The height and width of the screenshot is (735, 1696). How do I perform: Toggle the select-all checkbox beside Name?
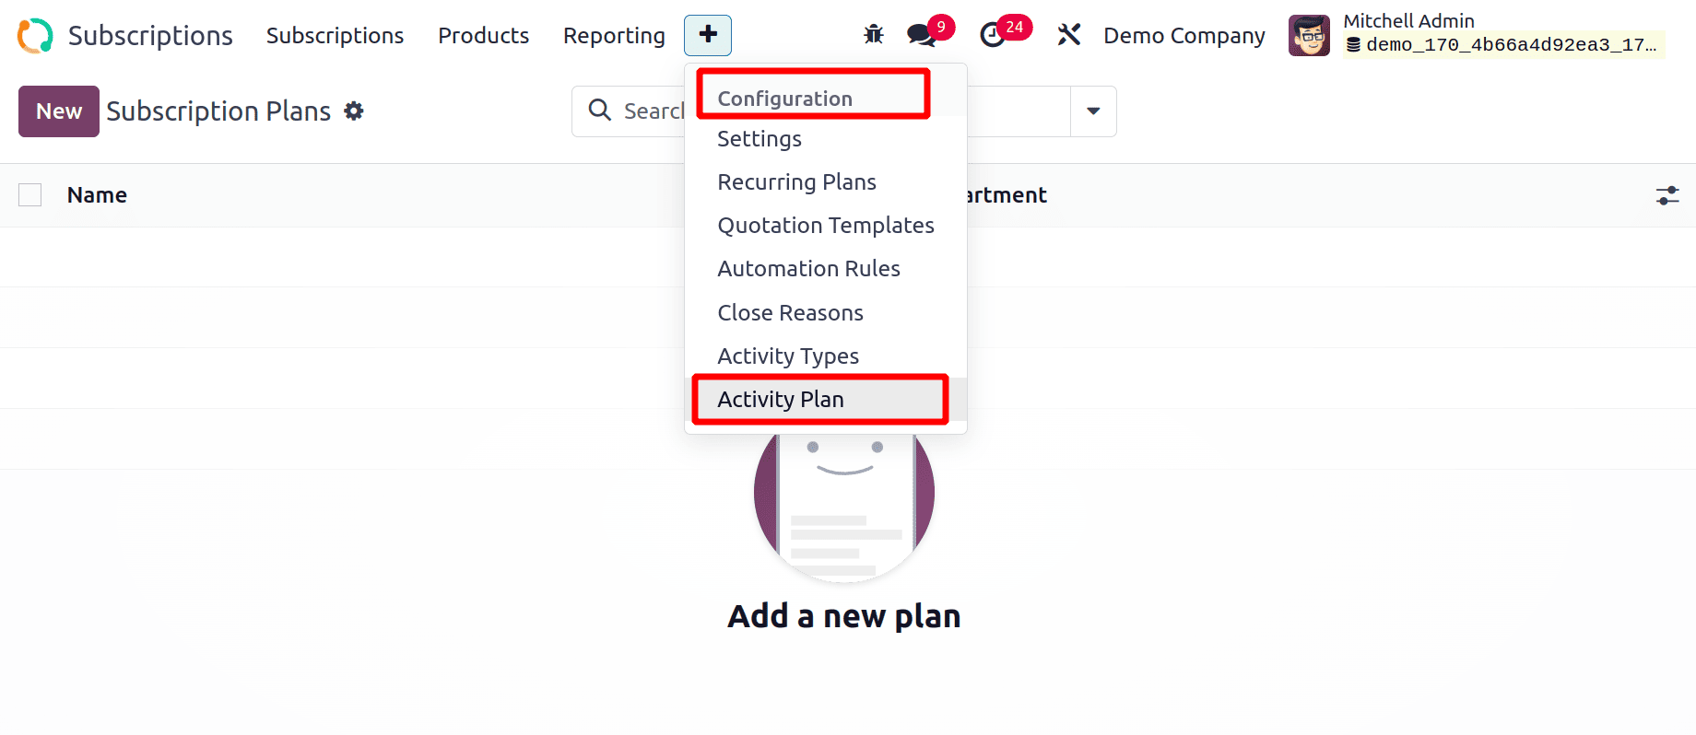pos(30,195)
